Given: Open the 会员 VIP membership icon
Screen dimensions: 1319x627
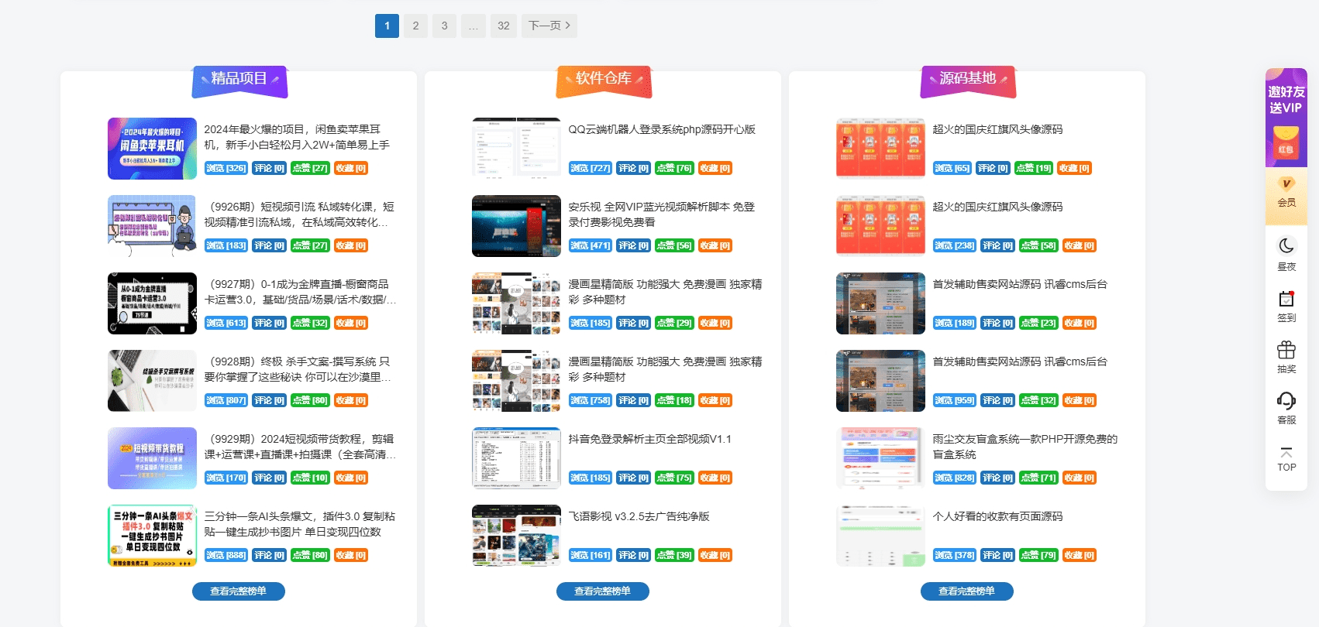Looking at the screenshot, I should coord(1286,184).
